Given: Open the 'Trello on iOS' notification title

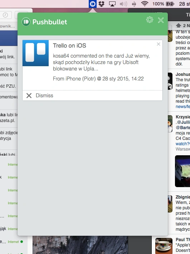Looking at the screenshot, I should pyautogui.click(x=69, y=46).
